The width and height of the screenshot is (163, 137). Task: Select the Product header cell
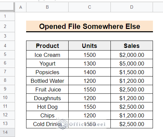47,46
